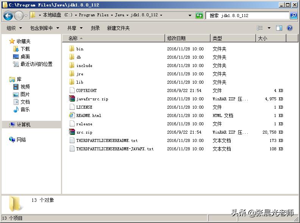Sort by 名称 column header

tap(114, 38)
